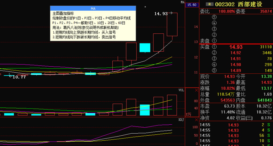Select sell order level ③ circle

pyautogui.click(x=214, y=29)
